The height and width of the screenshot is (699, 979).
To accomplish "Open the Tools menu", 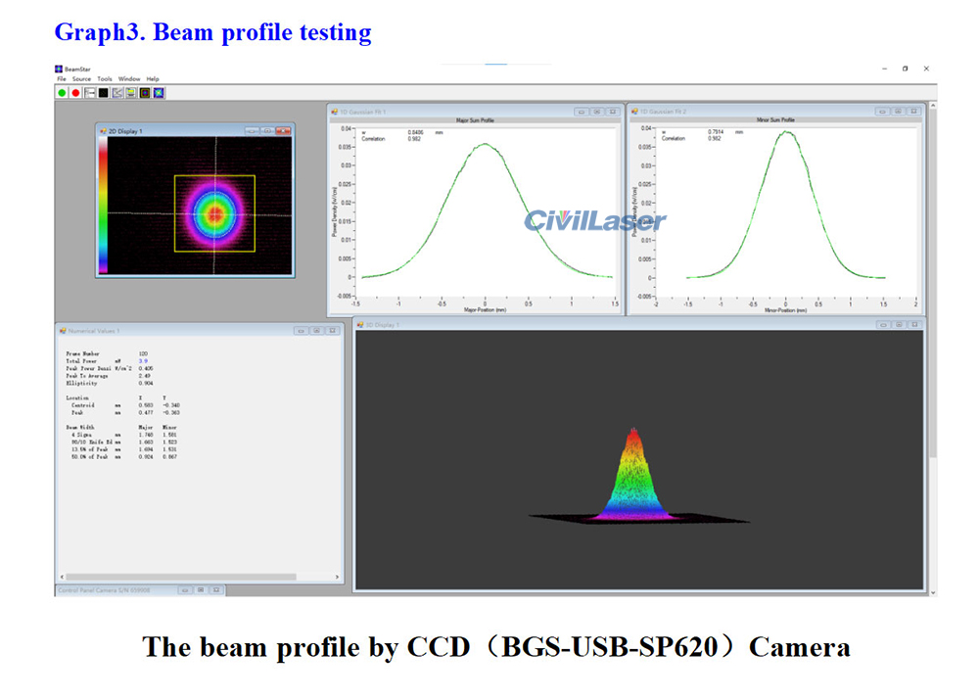I will click(x=106, y=79).
